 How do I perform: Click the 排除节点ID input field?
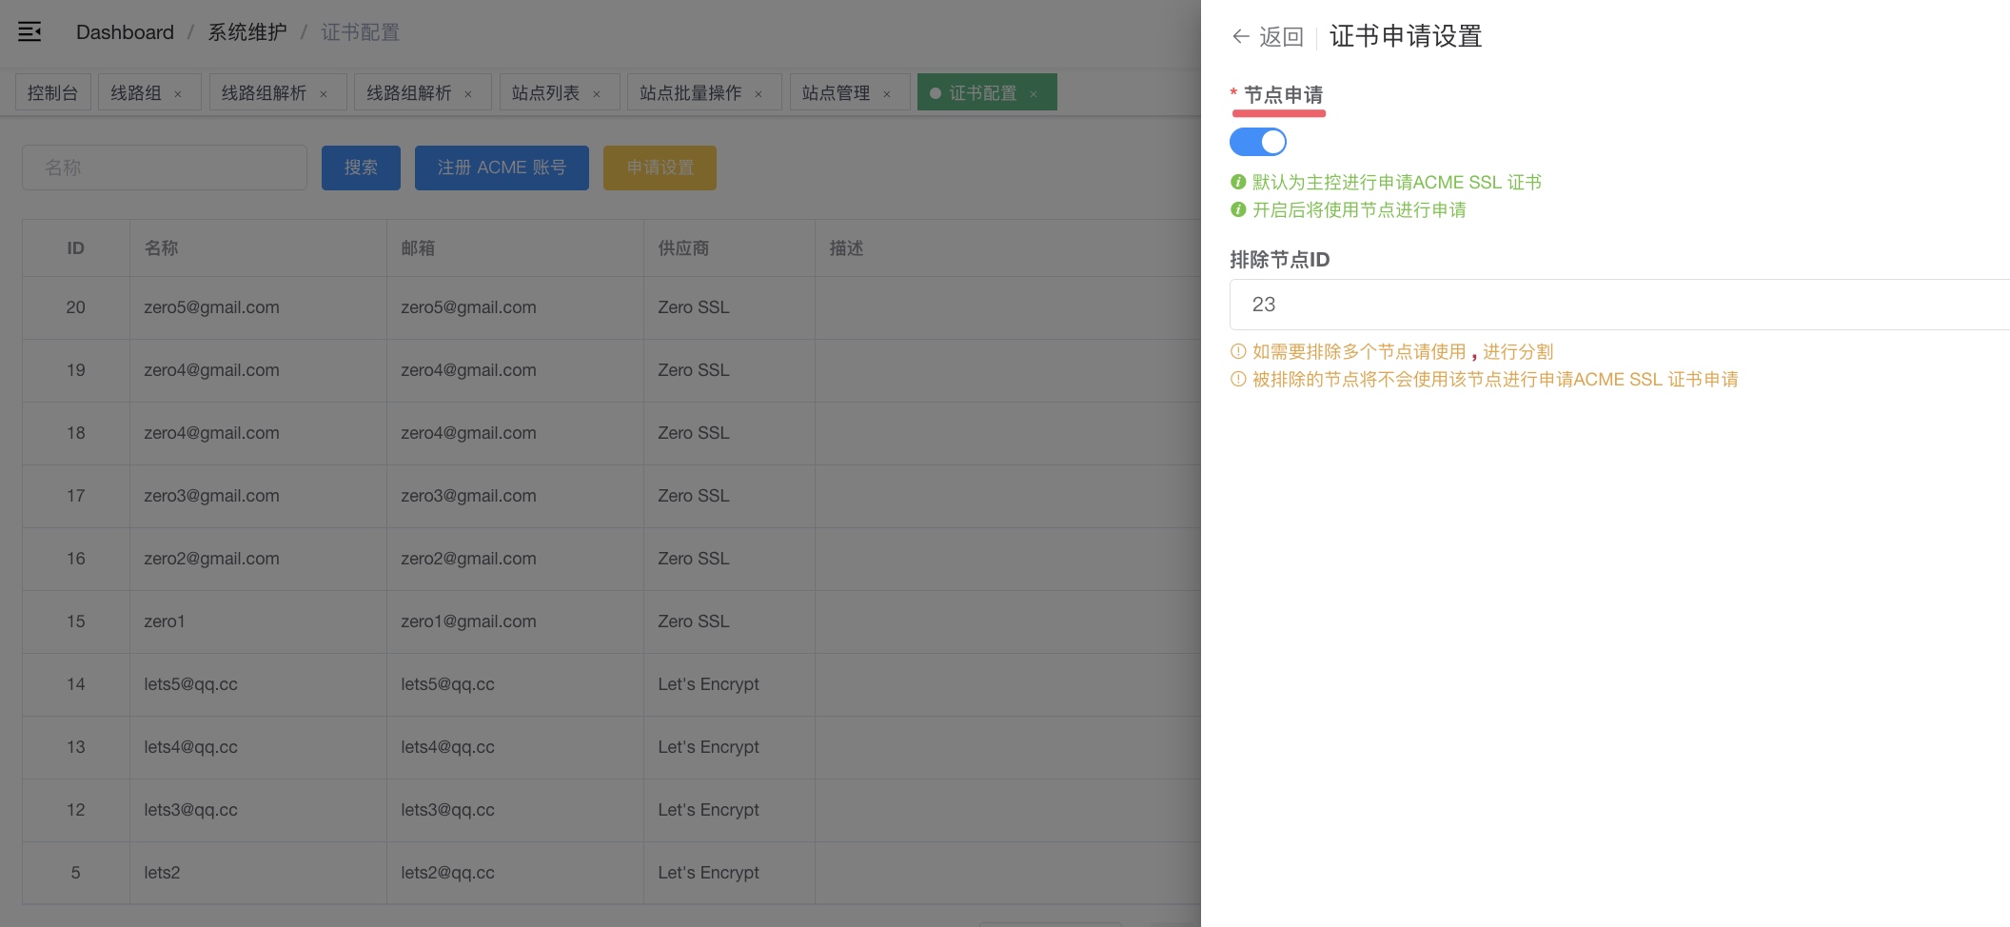coord(1618,305)
